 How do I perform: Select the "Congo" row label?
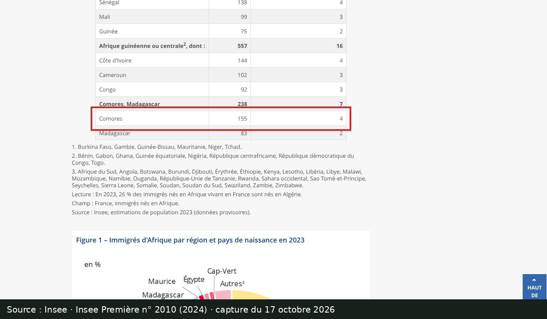(107, 89)
